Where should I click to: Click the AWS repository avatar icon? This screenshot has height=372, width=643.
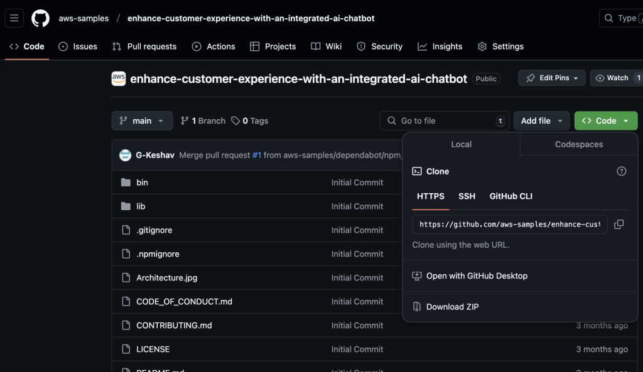119,78
